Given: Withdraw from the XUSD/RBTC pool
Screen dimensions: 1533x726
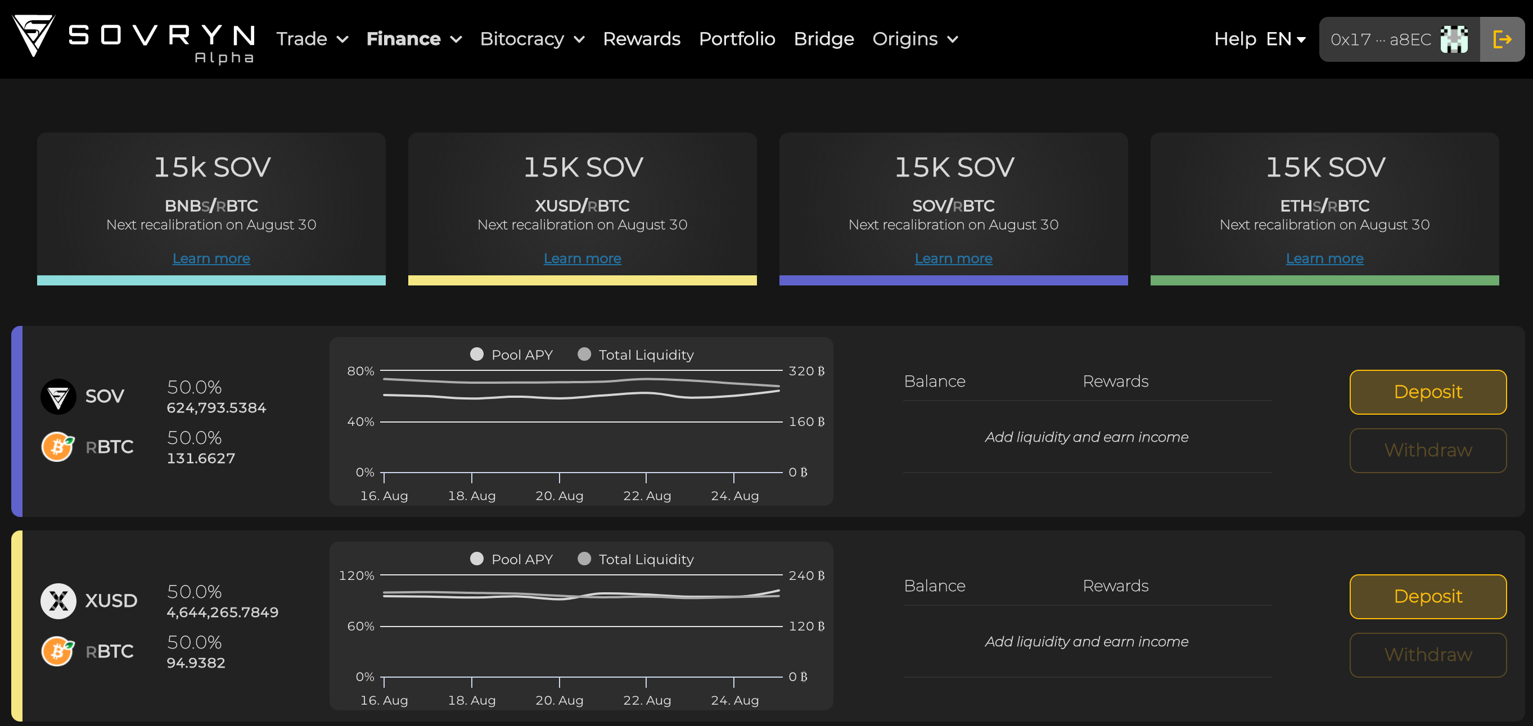Looking at the screenshot, I should (1428, 655).
